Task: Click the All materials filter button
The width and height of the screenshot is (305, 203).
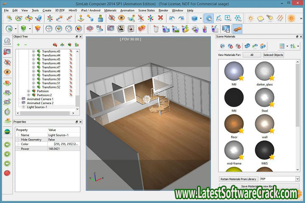Action: 252,55
